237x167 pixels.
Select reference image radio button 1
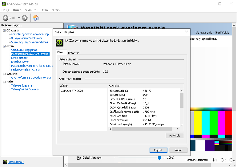coord(213,160)
